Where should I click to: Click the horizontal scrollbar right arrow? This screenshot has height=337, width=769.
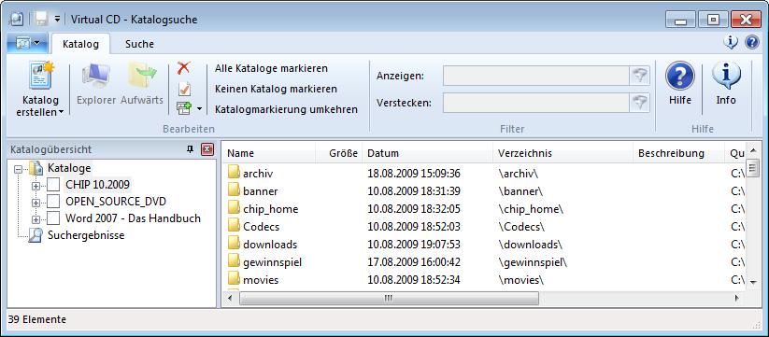(x=737, y=298)
